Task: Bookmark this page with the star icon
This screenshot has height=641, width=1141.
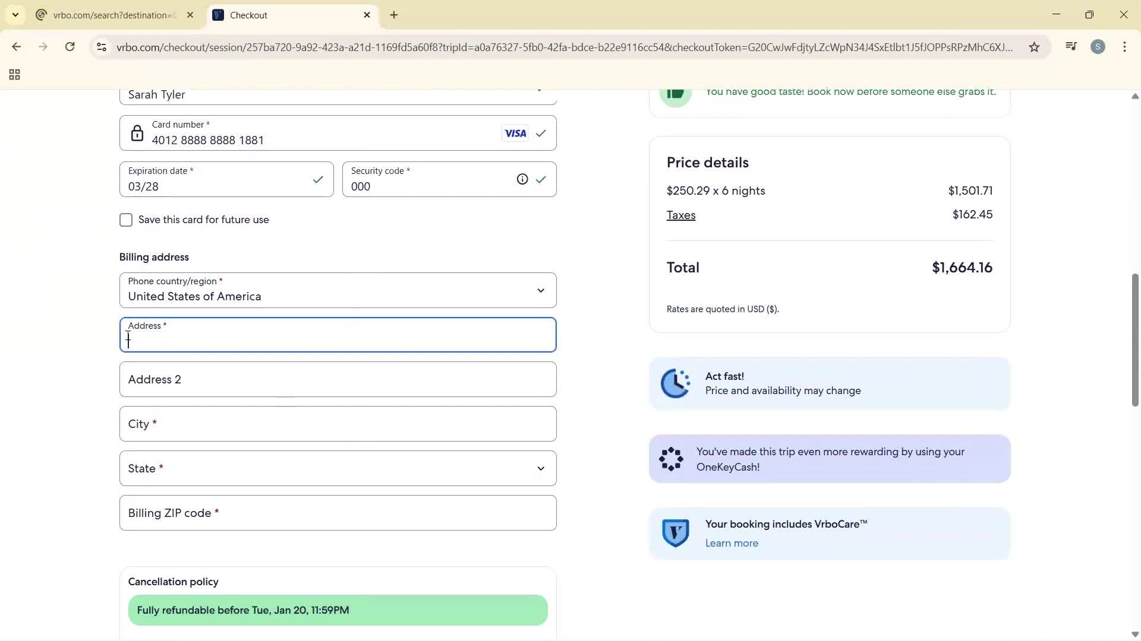Action: click(1034, 47)
